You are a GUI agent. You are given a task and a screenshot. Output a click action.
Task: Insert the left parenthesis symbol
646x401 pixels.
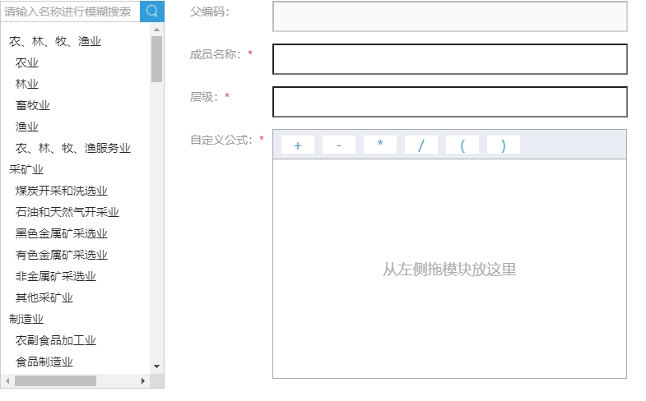(x=462, y=145)
